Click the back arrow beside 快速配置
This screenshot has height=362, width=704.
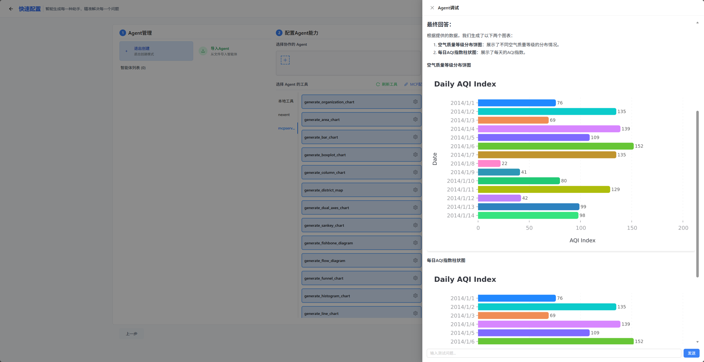(x=11, y=9)
